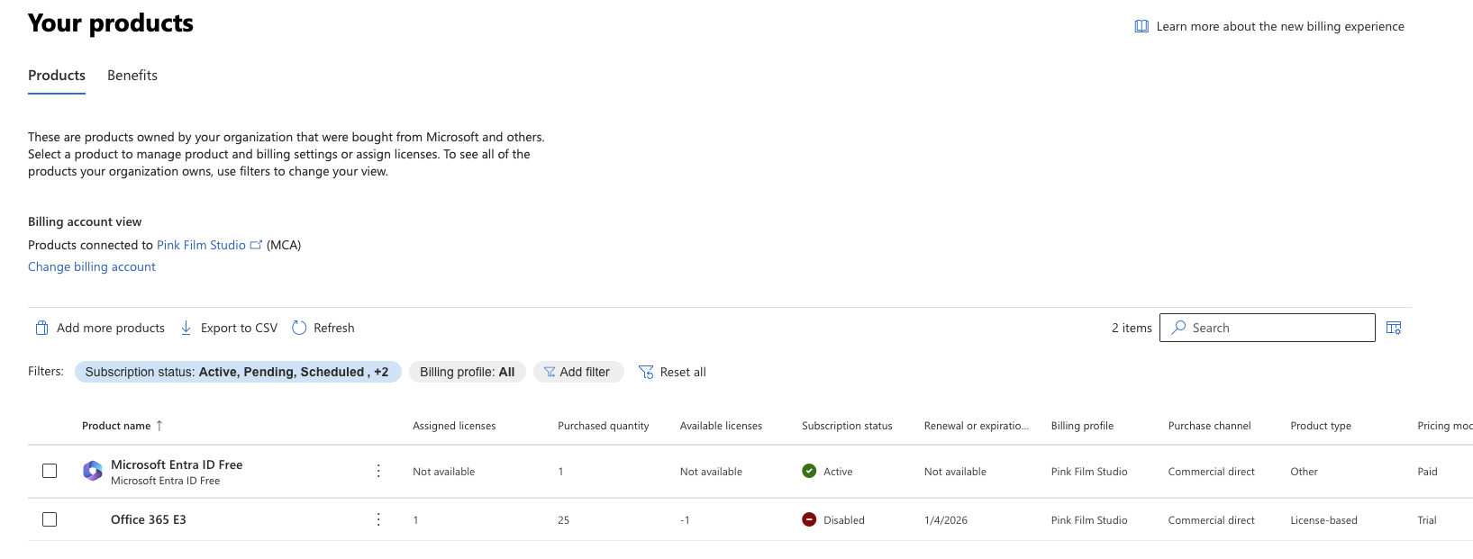Click the circular Refresh icon
The image size is (1473, 559).
[299, 328]
